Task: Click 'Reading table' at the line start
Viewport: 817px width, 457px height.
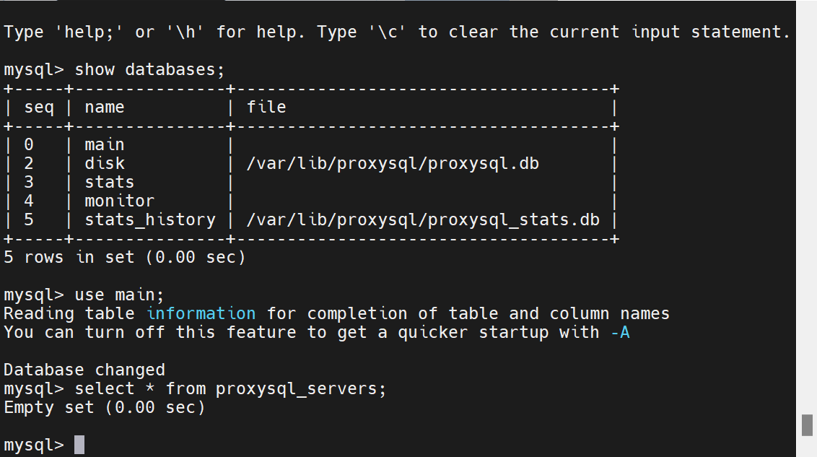Action: coord(69,314)
